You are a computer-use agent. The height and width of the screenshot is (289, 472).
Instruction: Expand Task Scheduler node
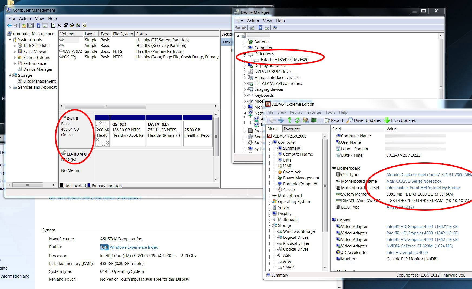pos(15,46)
